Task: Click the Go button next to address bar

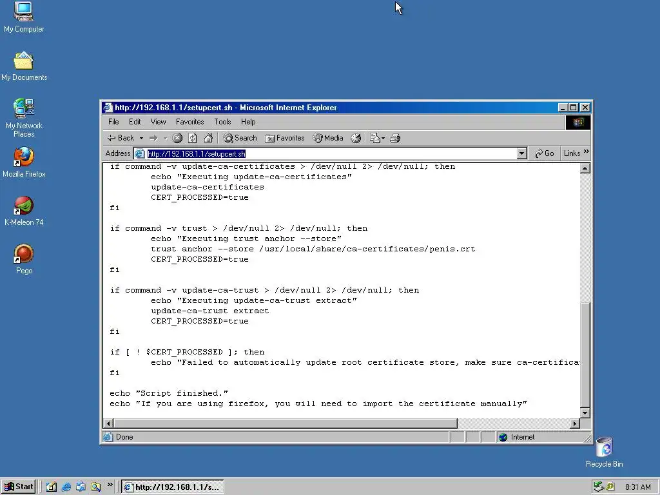Action: pyautogui.click(x=544, y=153)
